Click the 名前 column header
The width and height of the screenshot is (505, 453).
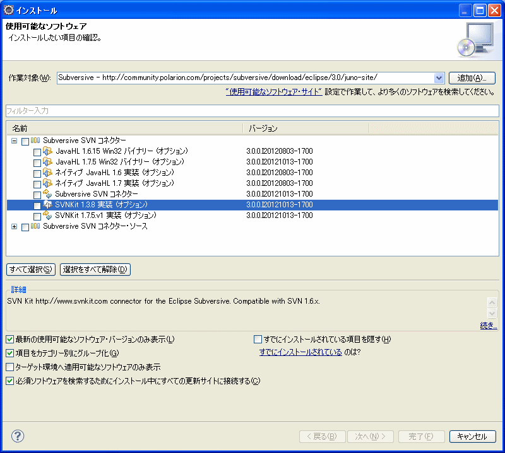[124, 129]
